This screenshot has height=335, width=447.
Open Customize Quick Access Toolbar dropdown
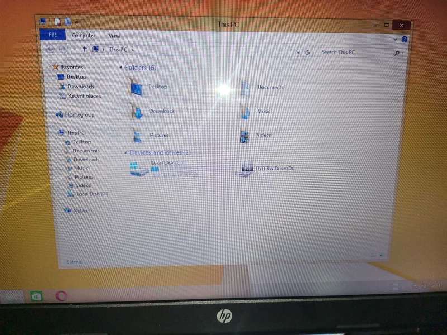click(77, 22)
